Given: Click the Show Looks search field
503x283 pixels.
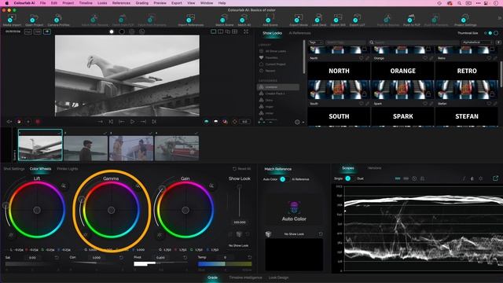Looking at the screenshot, I should tap(414, 42).
